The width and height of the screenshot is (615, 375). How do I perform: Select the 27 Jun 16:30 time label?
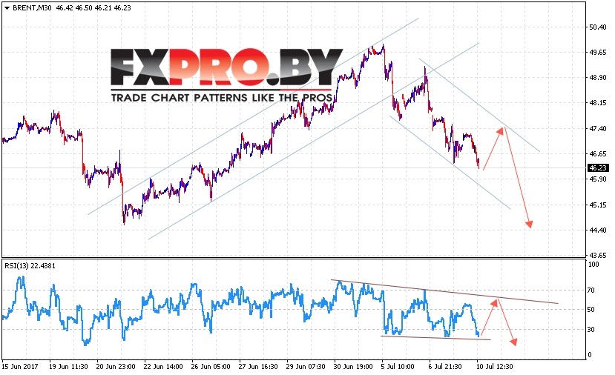(258, 366)
